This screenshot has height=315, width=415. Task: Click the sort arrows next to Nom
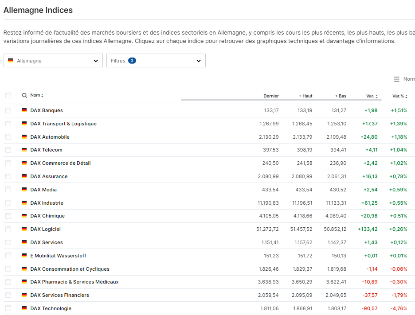[43, 96]
